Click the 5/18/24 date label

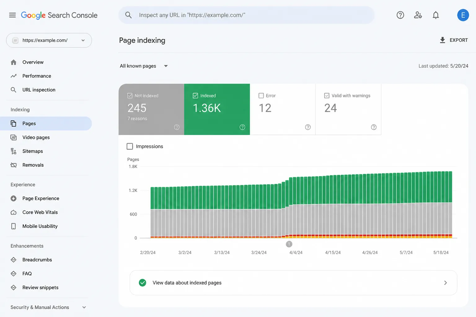(x=441, y=253)
